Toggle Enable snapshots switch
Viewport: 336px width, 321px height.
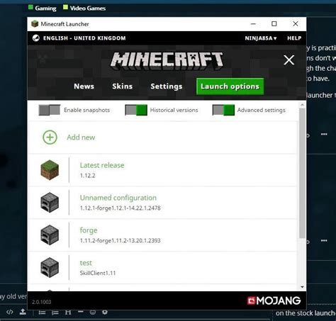pos(50,110)
